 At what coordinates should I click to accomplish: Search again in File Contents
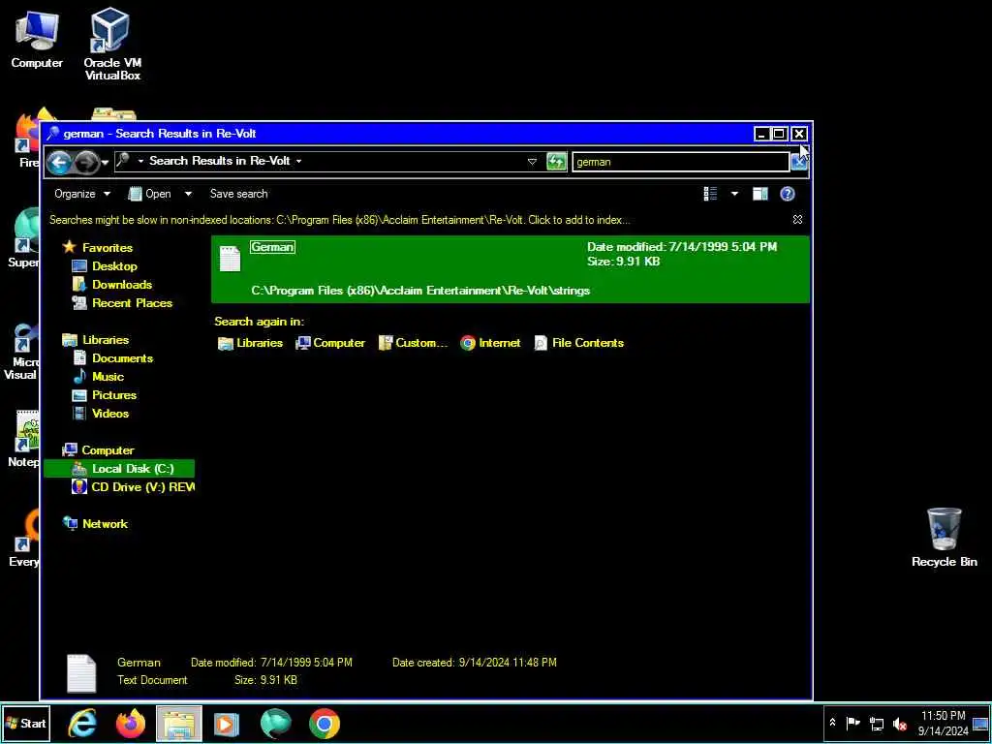[579, 343]
